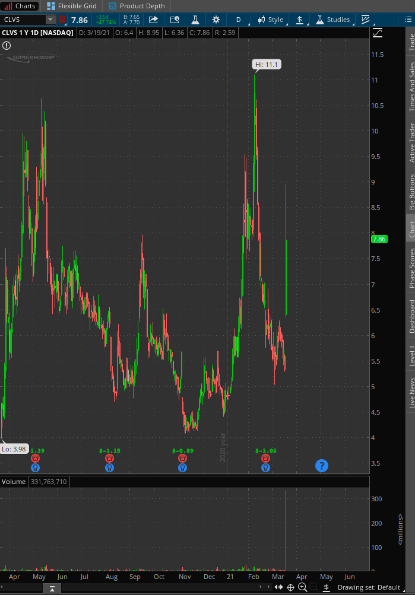The height and width of the screenshot is (595, 415).
Task: Open the symbol dropdown arrow next to CLVS
Action: click(x=50, y=20)
